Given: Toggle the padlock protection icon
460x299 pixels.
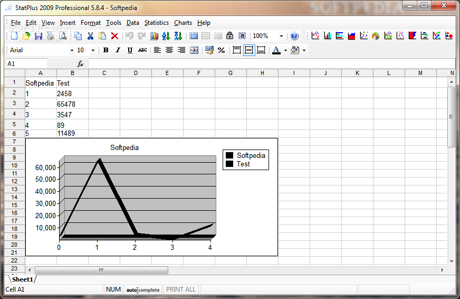Looking at the screenshot, I should pos(229,36).
